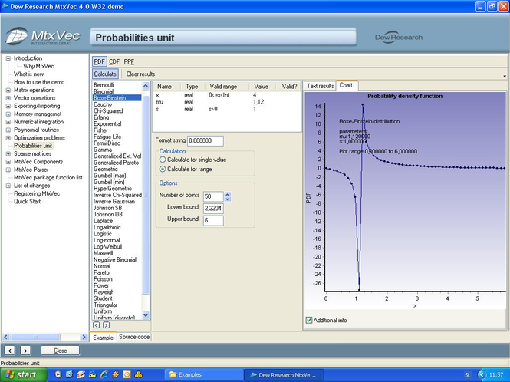Click the MtxVec logo in header
510x382 pixels.
coord(43,37)
